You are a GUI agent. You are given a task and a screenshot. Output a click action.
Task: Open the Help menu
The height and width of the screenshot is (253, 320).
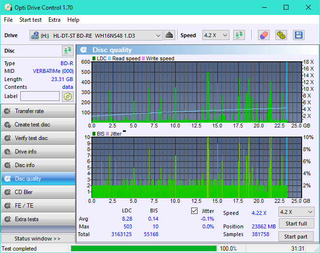pos(73,20)
